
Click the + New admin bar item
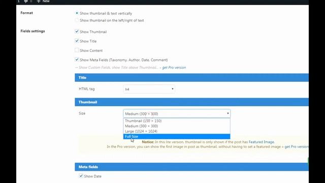tap(43, 1)
